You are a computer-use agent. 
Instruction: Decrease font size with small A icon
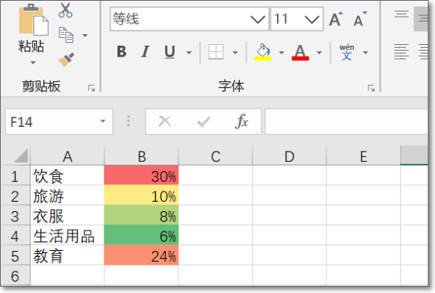point(360,19)
